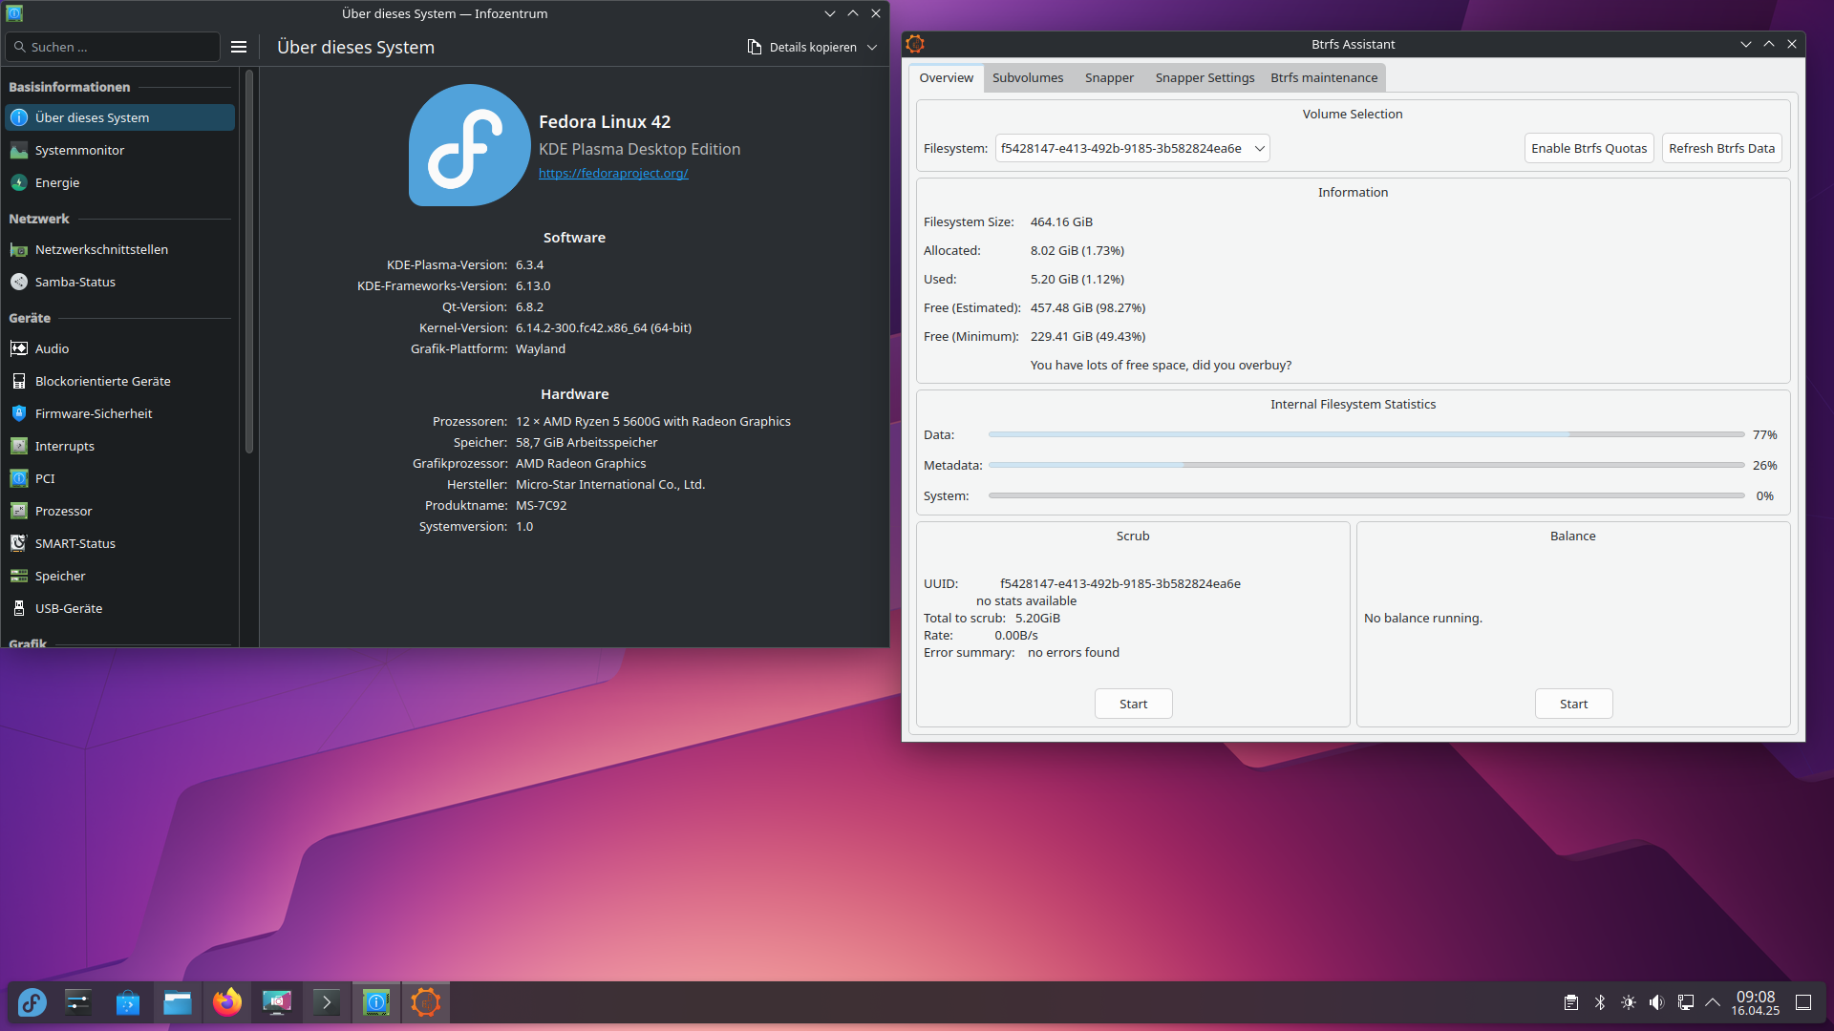Click the Bluetooth tray icon
Image resolution: width=1834 pixels, height=1031 pixels.
click(x=1600, y=1002)
